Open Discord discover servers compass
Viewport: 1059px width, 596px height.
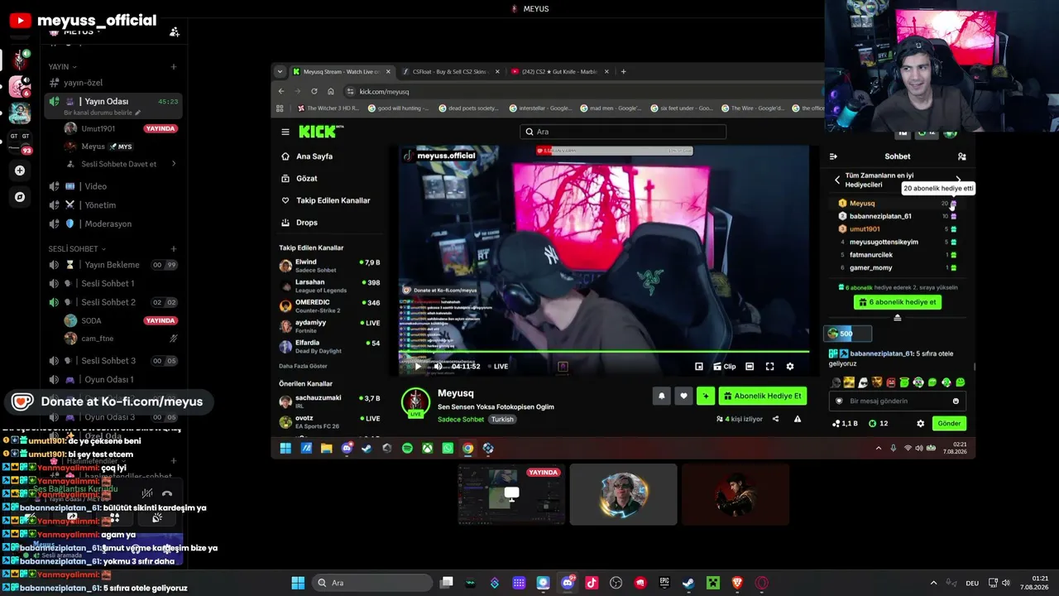[x=20, y=197]
